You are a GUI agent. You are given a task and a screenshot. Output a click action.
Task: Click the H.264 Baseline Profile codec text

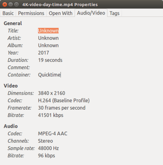64,100
